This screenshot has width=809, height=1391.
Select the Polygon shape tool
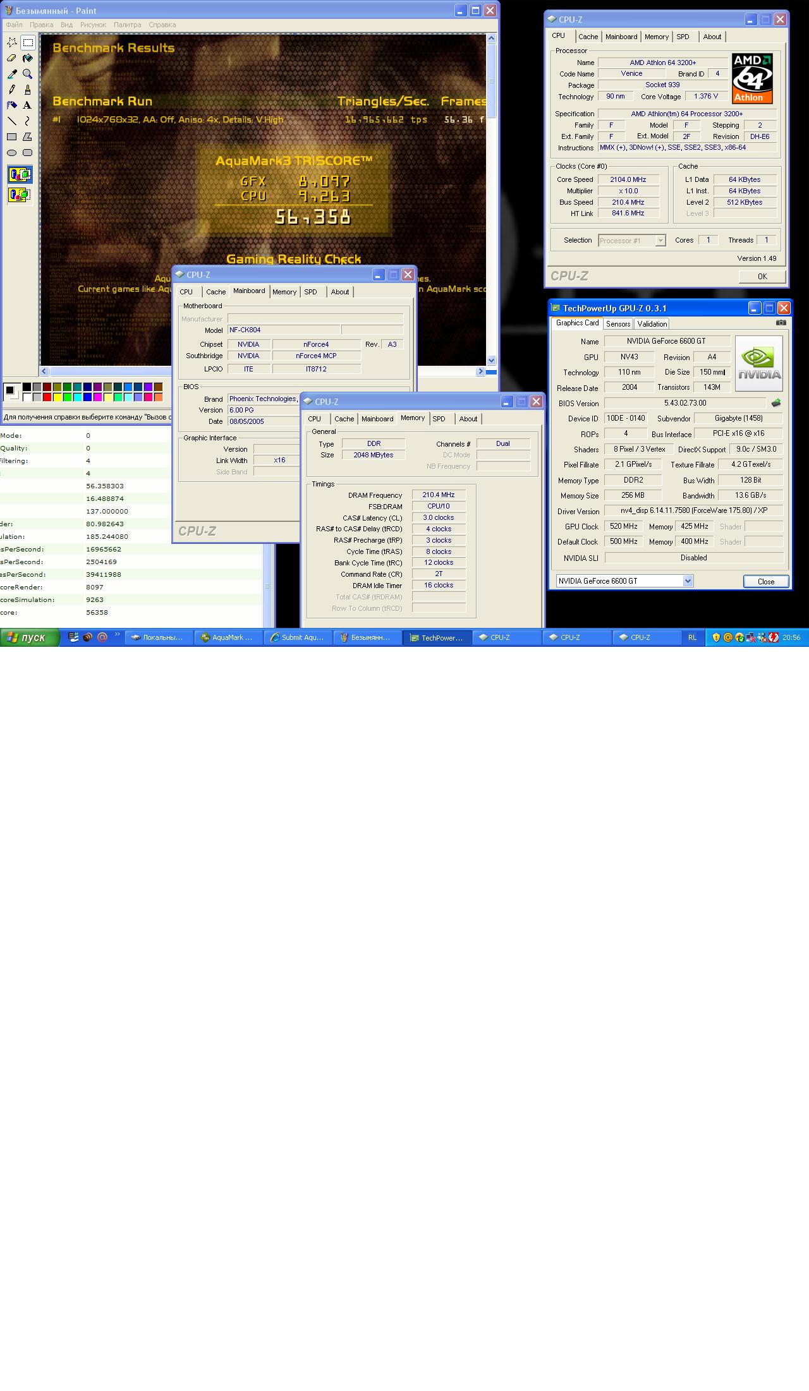tap(28, 137)
